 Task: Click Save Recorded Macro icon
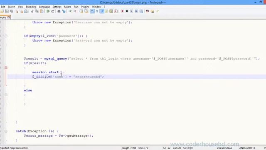141,11
